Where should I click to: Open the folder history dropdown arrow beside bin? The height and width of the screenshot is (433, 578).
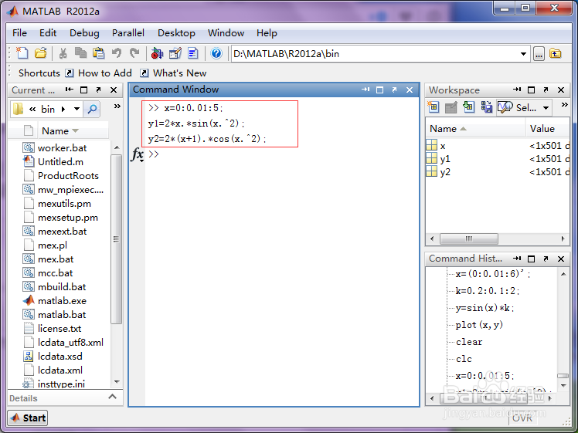(76, 109)
